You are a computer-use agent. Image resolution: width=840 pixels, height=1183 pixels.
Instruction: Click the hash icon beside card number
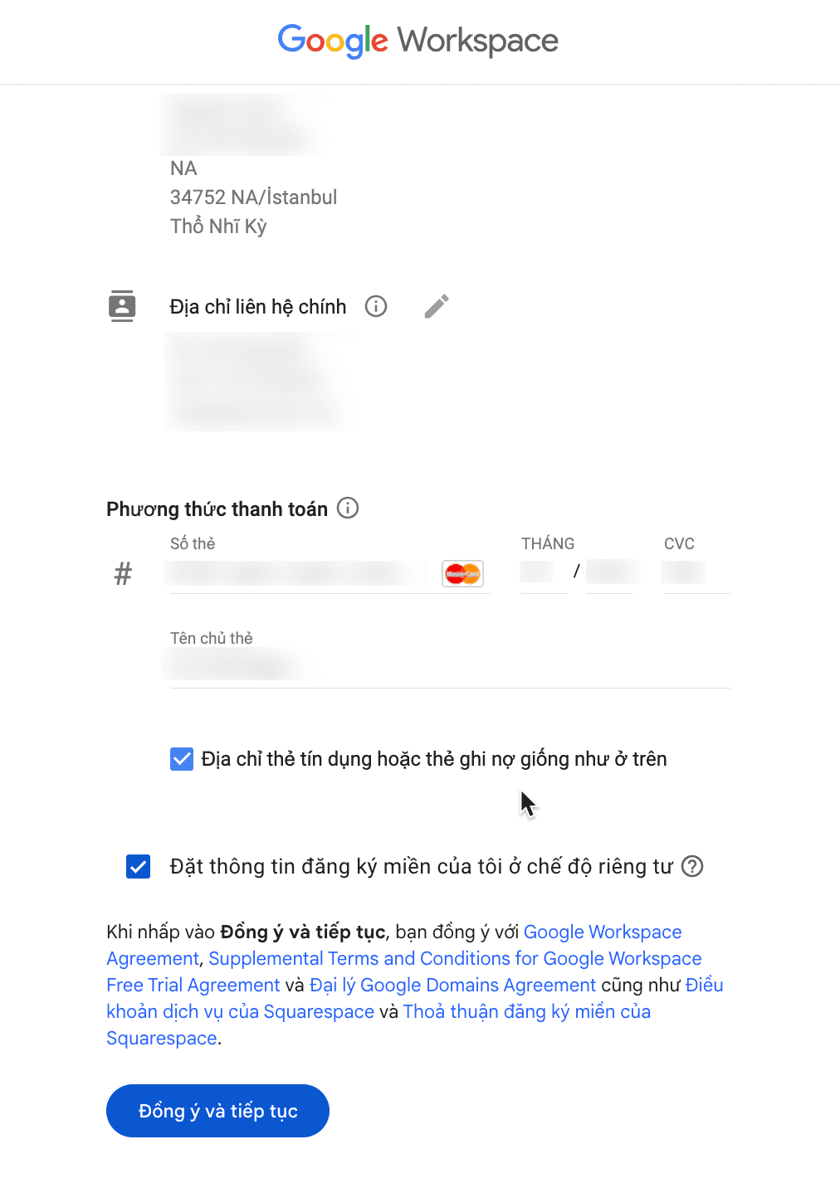(123, 573)
